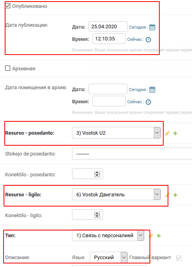
Task: Open calendar picker for publication date
Action: 152,27
